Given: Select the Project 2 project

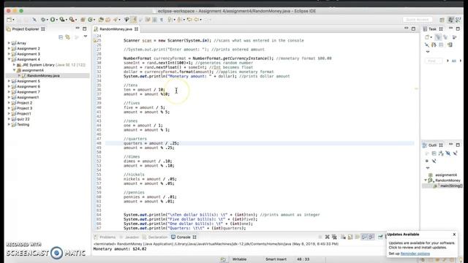Looking at the screenshot, I should pyautogui.click(x=24, y=103).
